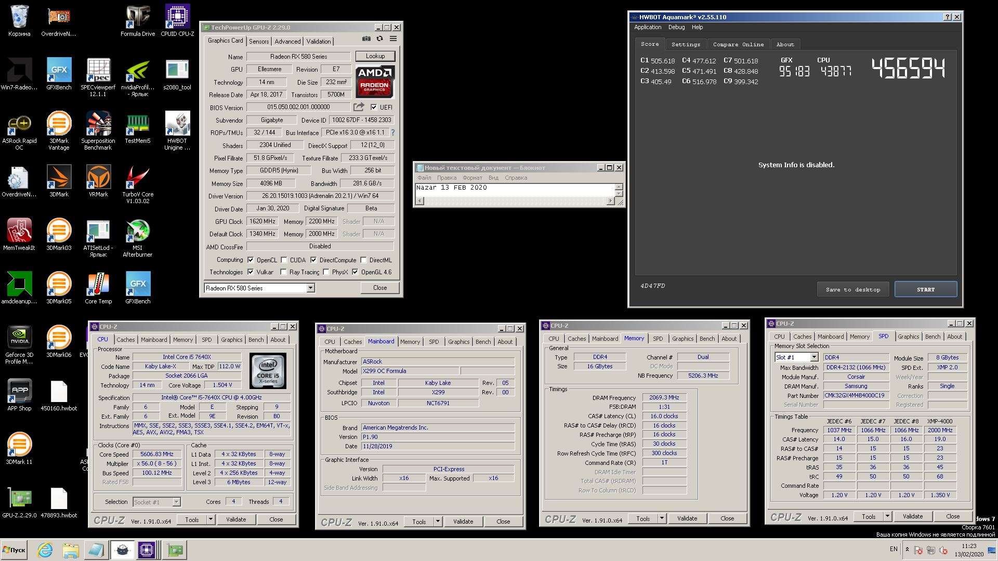Click GPU-Z screenshot camera icon
This screenshot has width=998, height=561.
click(366, 39)
